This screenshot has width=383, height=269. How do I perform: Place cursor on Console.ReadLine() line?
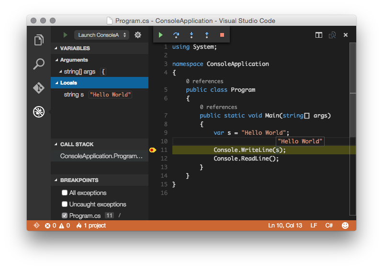246,159
